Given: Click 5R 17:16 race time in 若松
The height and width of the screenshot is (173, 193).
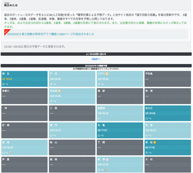Looking at the screenshot, I should pyautogui.click(x=150, y=148).
